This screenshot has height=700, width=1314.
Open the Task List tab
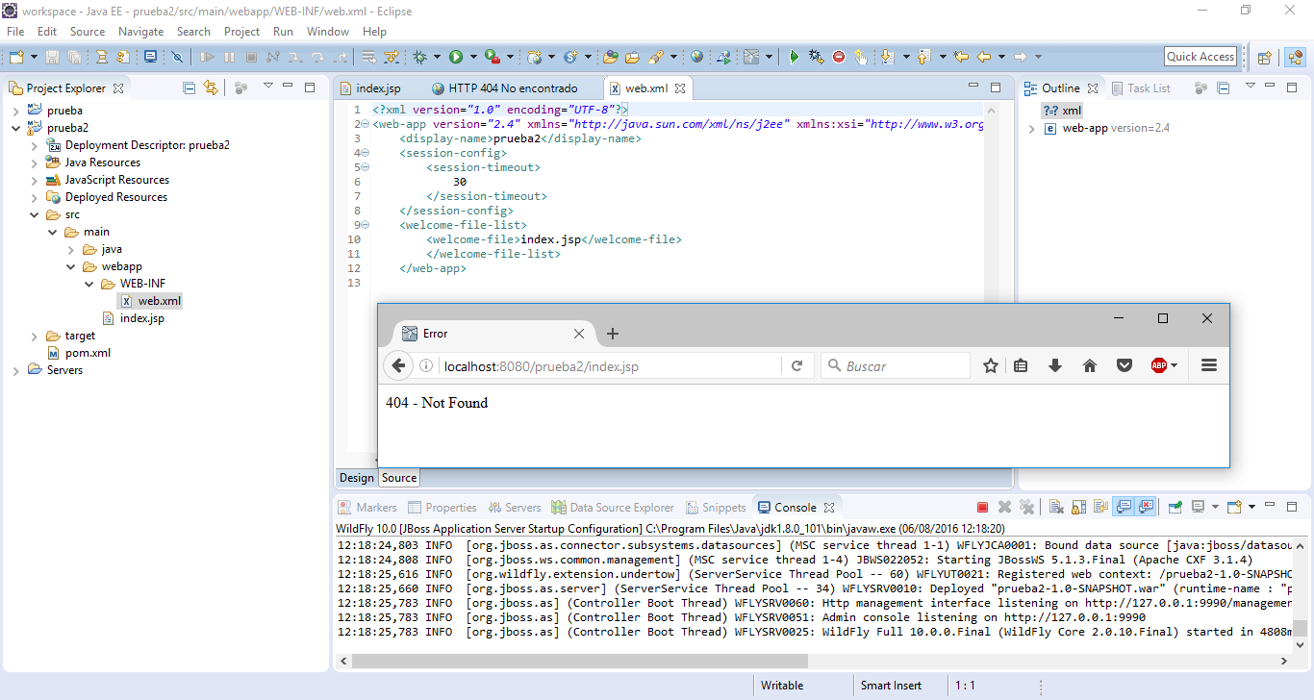click(x=1141, y=87)
